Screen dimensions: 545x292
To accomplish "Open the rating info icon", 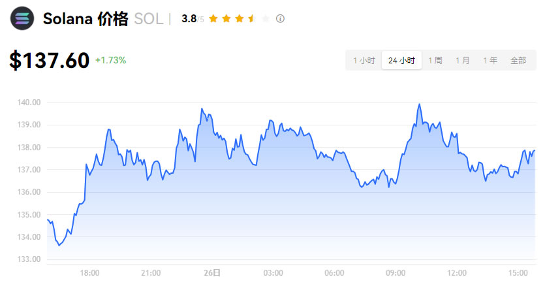I will (x=281, y=19).
